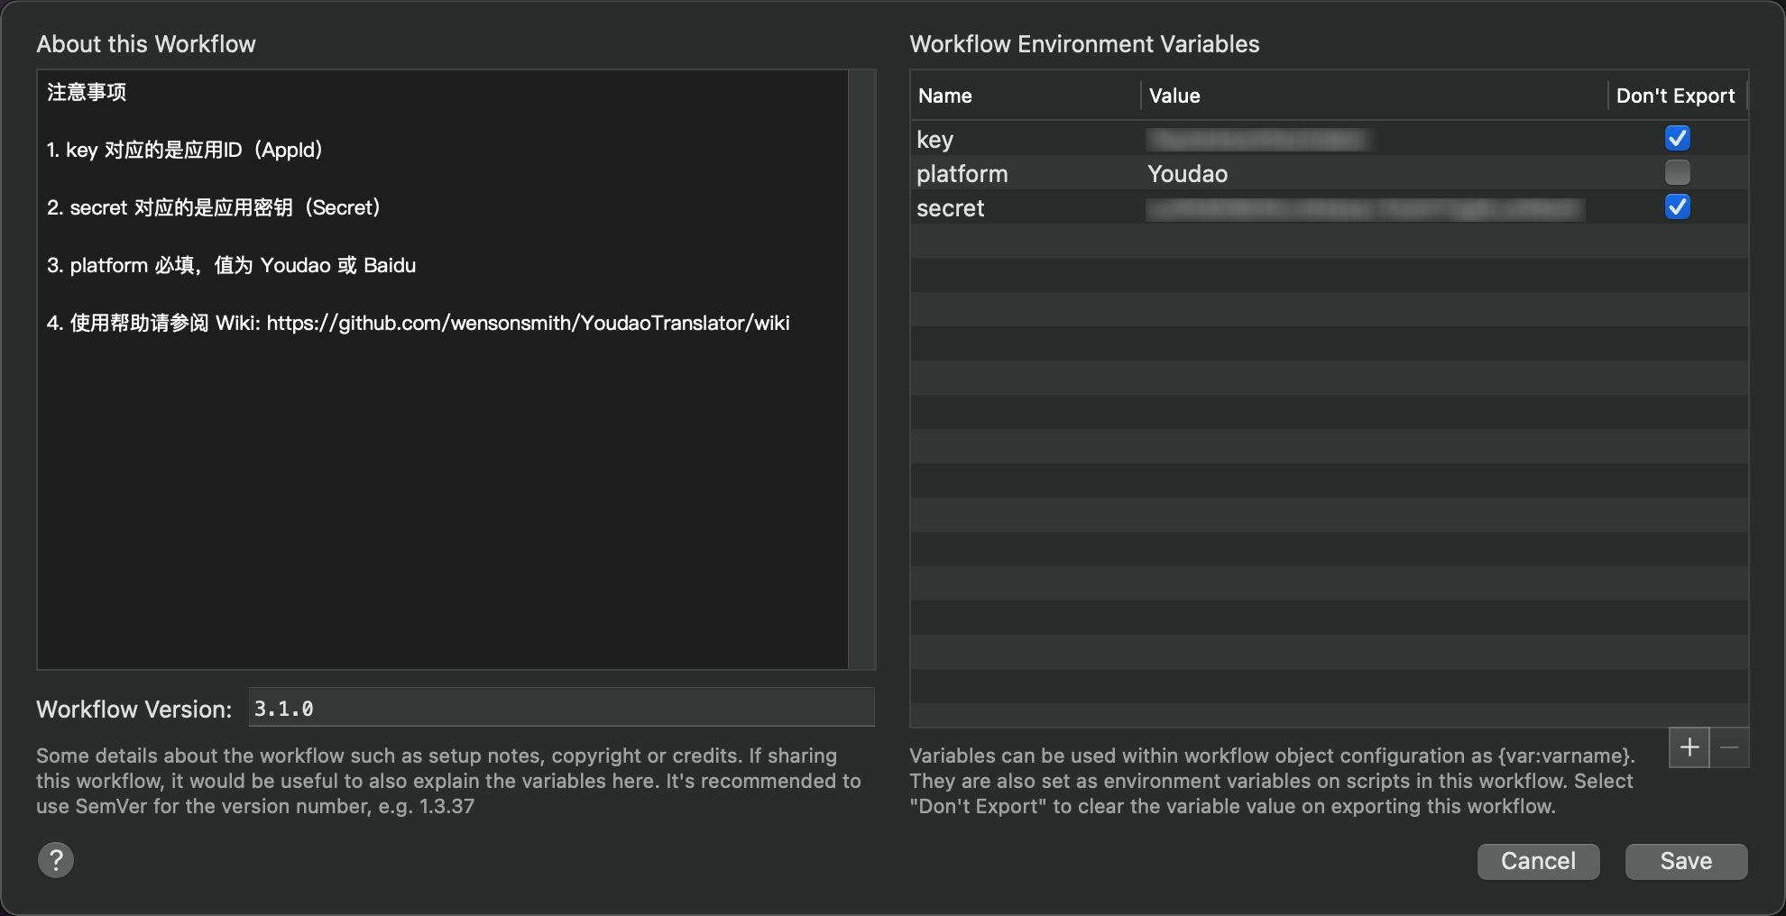Viewport: 1786px width, 916px height.
Task: Click the Youdao platform value cell
Action: [x=1188, y=174]
